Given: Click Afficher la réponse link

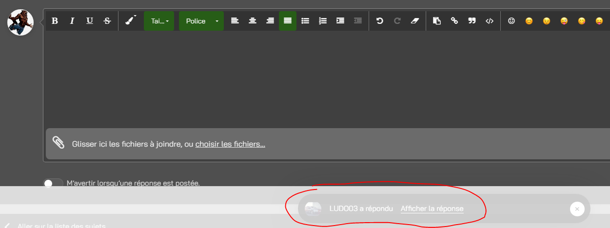Looking at the screenshot, I should click(432, 209).
